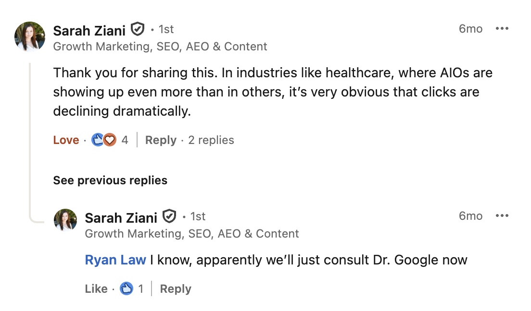Screen dimensions: 531x311
Task: Open the overflow menu on the reply
Action: click(x=502, y=216)
